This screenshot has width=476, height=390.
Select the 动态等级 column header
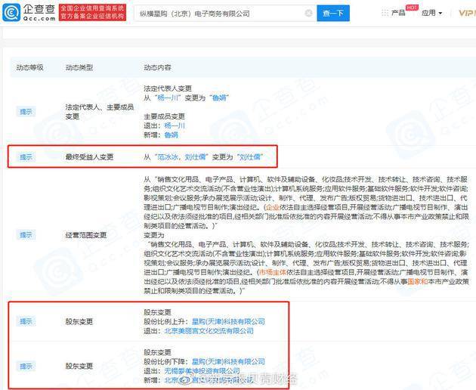29,67
